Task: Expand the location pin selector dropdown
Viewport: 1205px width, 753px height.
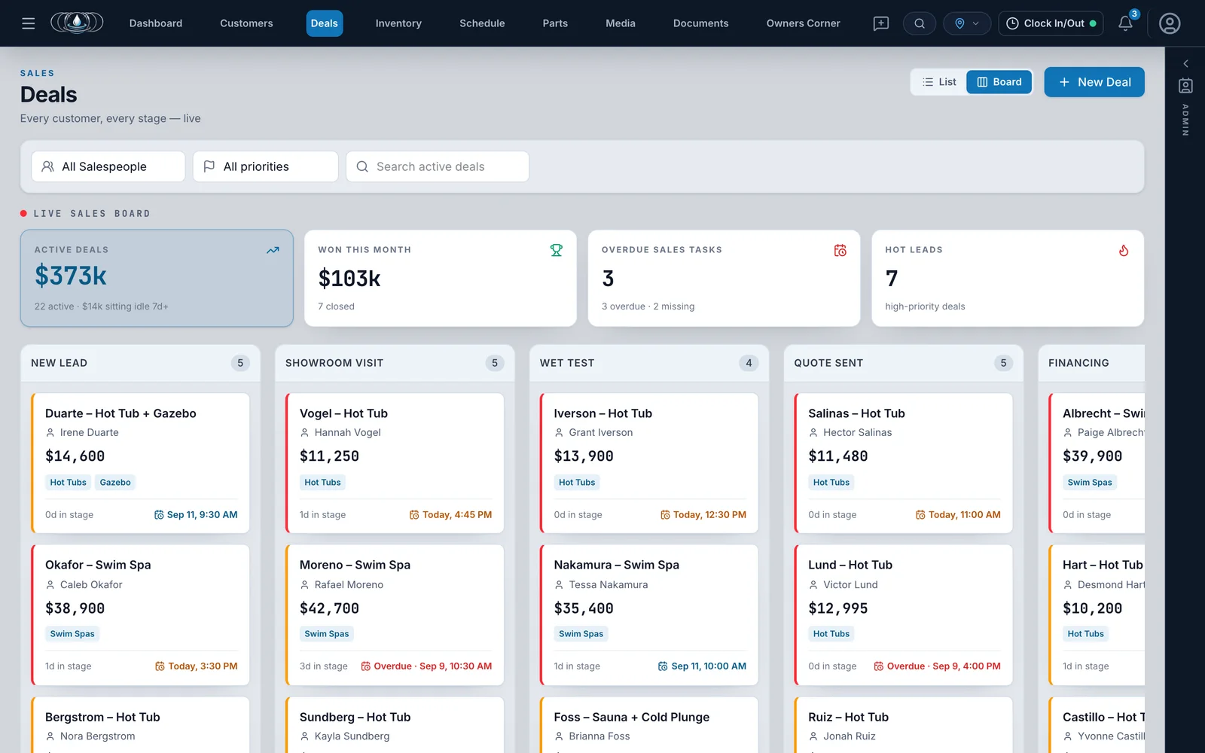Action: pyautogui.click(x=967, y=23)
